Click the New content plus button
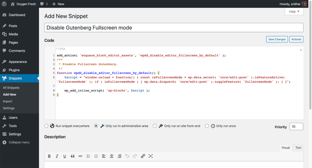This screenshot has height=168, width=312. coord(58,4)
